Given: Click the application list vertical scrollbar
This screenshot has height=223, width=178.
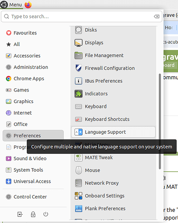Looking at the screenshot, I should click(160, 121).
